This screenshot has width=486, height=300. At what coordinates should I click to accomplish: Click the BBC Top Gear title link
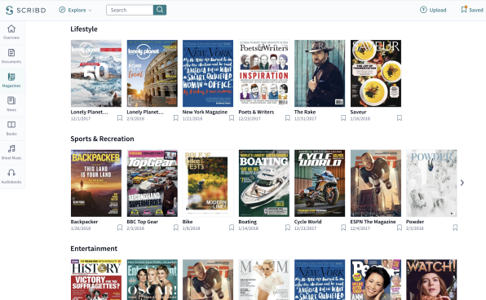142,222
